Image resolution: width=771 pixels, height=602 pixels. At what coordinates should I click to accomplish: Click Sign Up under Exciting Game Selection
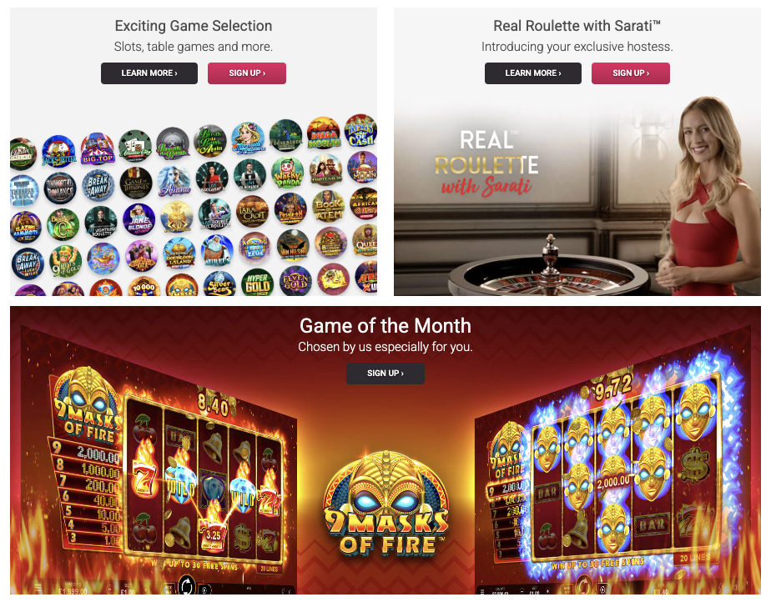click(x=247, y=73)
